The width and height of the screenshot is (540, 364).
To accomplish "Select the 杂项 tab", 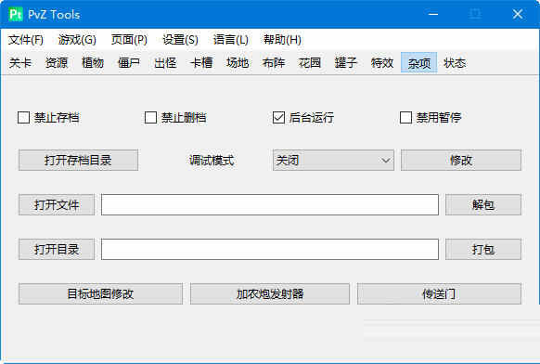I will coord(419,63).
